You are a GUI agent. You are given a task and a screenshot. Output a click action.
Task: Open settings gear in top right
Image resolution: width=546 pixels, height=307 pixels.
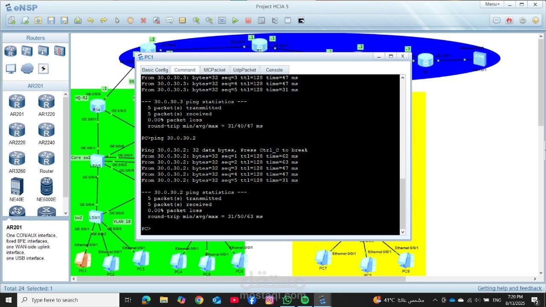(x=523, y=20)
